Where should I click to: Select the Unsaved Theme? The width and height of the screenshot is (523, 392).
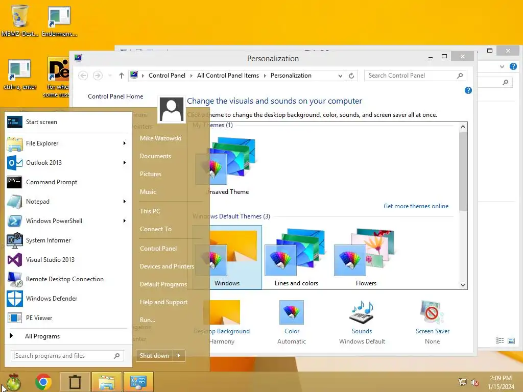227,166
